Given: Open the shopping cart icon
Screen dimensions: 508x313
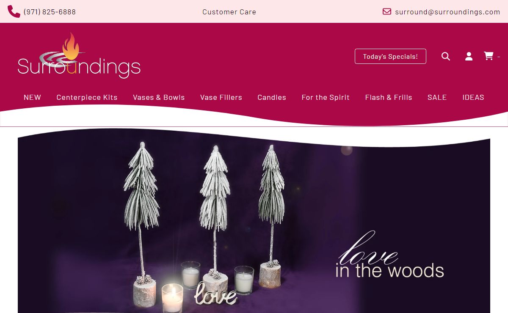Looking at the screenshot, I should click(489, 56).
